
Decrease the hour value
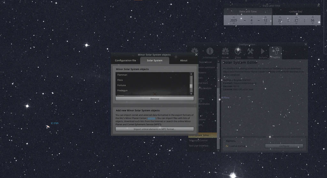point(280,23)
